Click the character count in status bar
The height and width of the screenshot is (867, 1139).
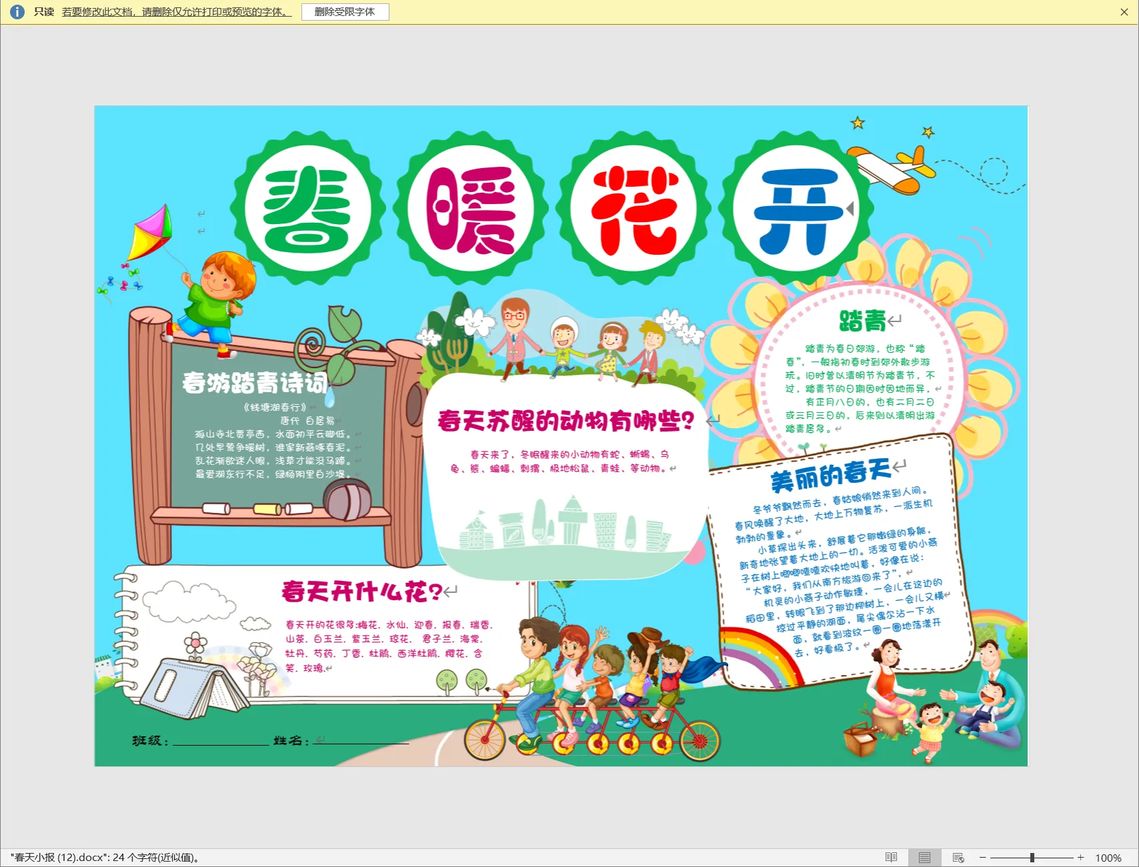click(x=107, y=858)
